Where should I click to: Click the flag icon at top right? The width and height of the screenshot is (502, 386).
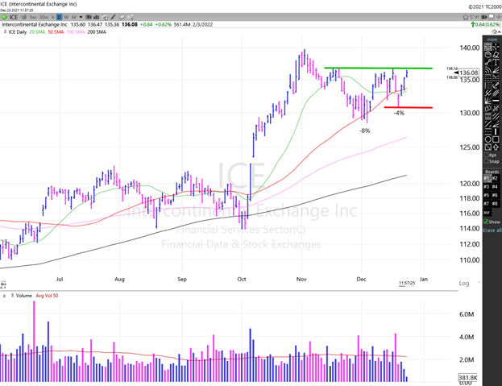coord(472,17)
